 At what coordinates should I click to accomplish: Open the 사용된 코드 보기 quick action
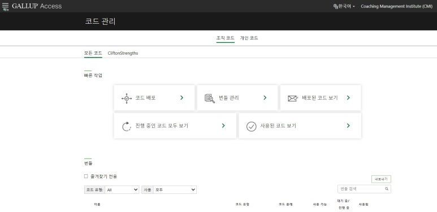[300, 126]
